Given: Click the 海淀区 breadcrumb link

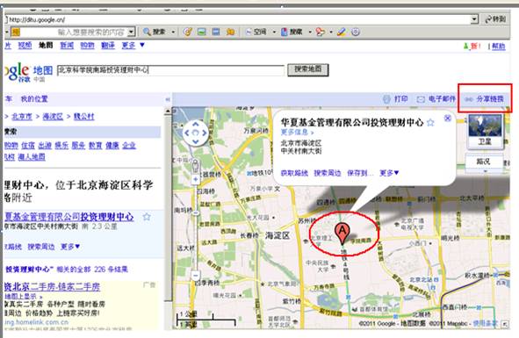Looking at the screenshot, I should (53, 117).
